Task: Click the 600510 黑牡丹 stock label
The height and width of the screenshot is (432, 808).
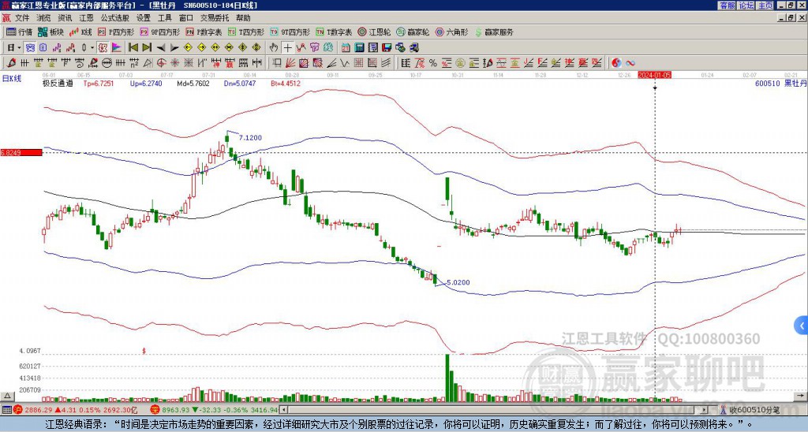Action: coord(781,84)
